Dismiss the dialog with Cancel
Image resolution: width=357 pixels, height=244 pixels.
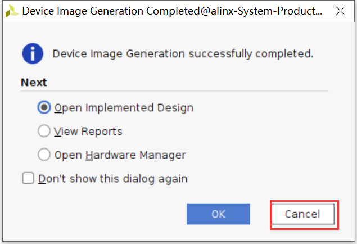tap(303, 214)
